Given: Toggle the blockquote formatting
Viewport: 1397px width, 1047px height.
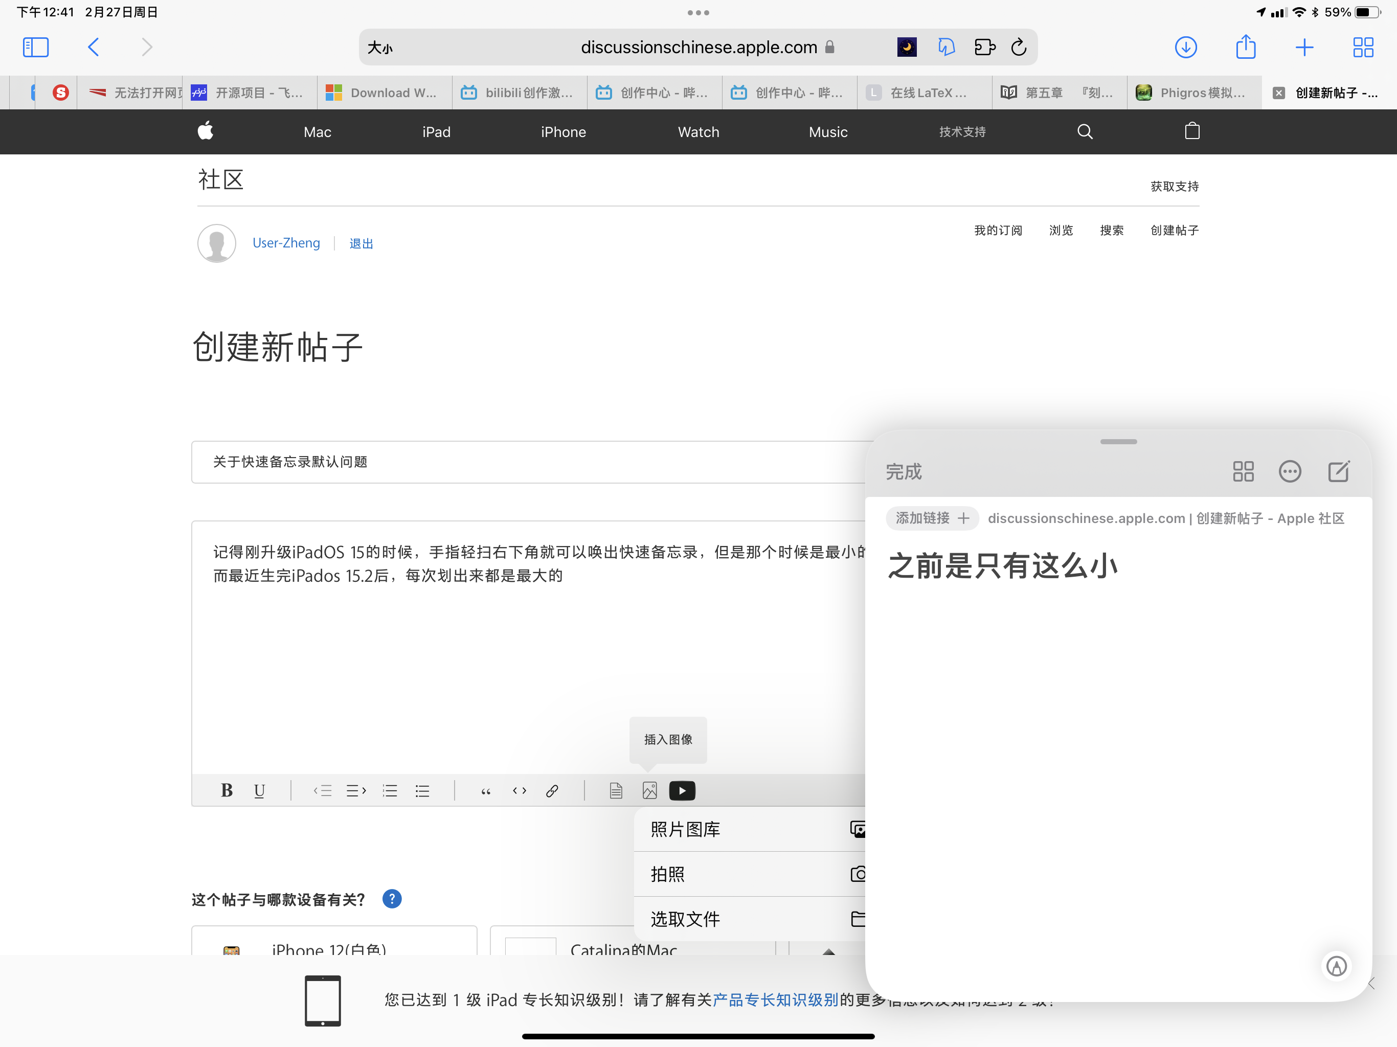Looking at the screenshot, I should (x=486, y=790).
